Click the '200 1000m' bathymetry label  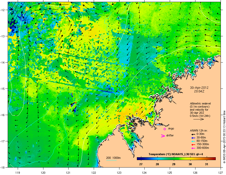coord(113,158)
